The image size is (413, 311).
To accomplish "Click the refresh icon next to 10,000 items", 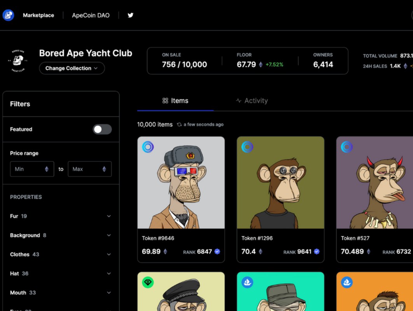I will pyautogui.click(x=178, y=124).
